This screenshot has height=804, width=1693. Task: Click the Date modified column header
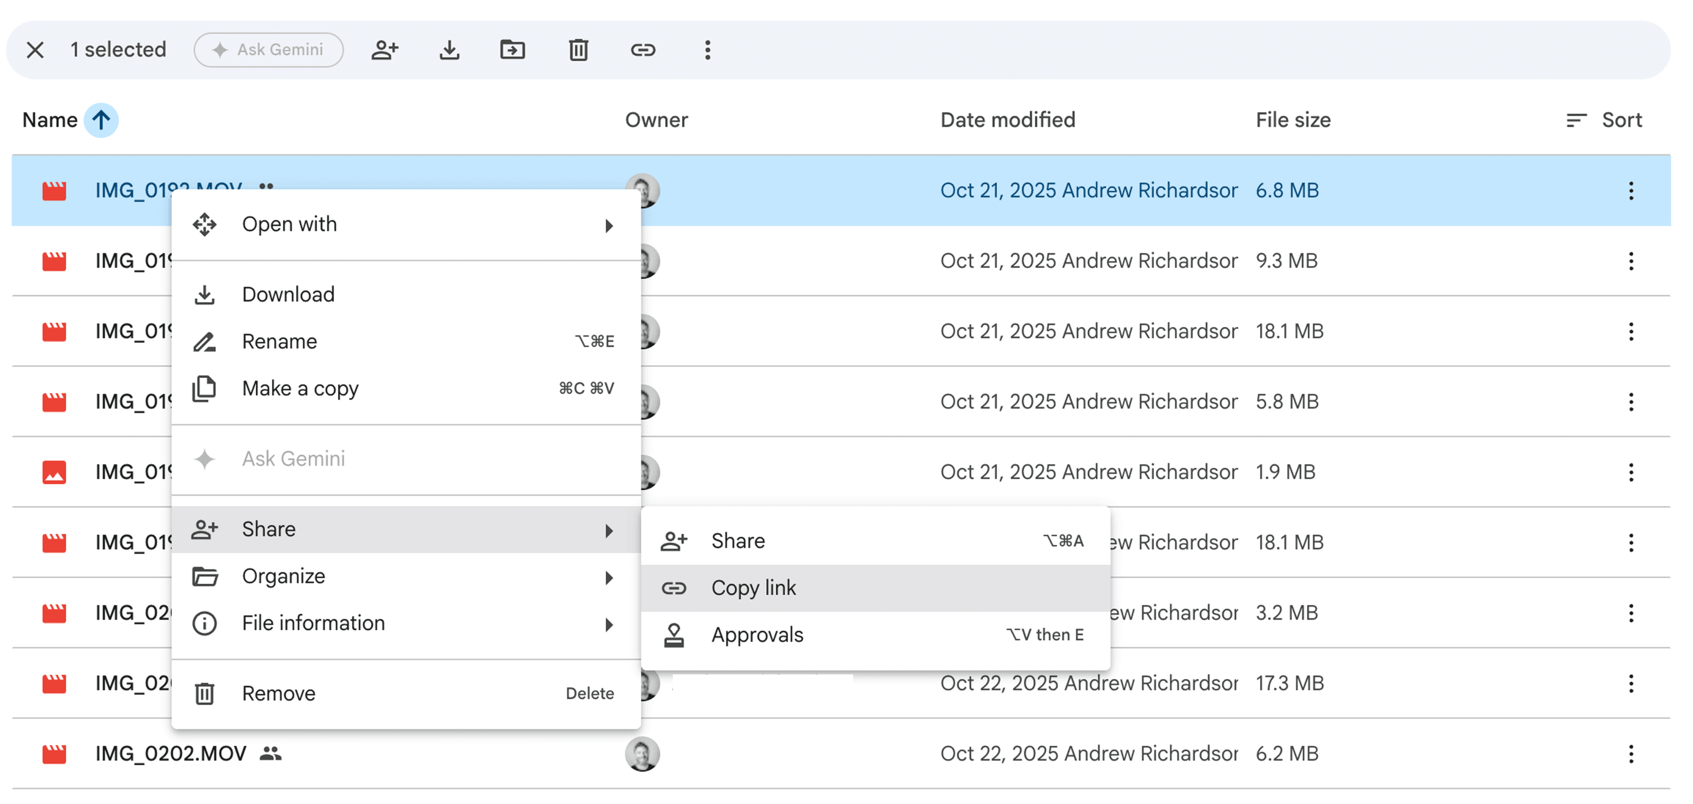pos(1007,120)
